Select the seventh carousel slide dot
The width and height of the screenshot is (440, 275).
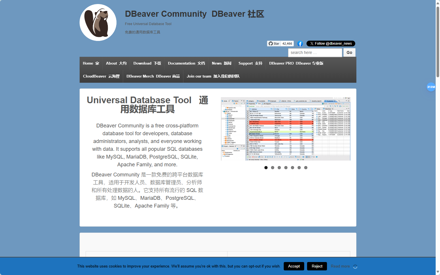click(306, 167)
